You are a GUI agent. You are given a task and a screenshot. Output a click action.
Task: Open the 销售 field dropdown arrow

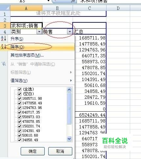[70, 32]
